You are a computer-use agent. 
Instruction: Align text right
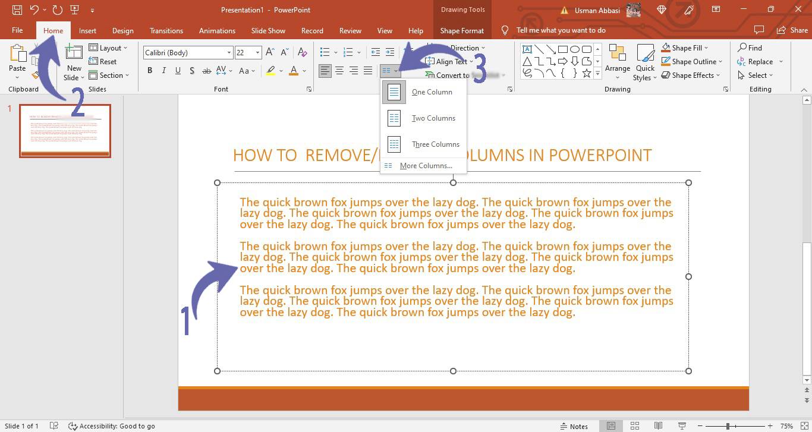[354, 71]
